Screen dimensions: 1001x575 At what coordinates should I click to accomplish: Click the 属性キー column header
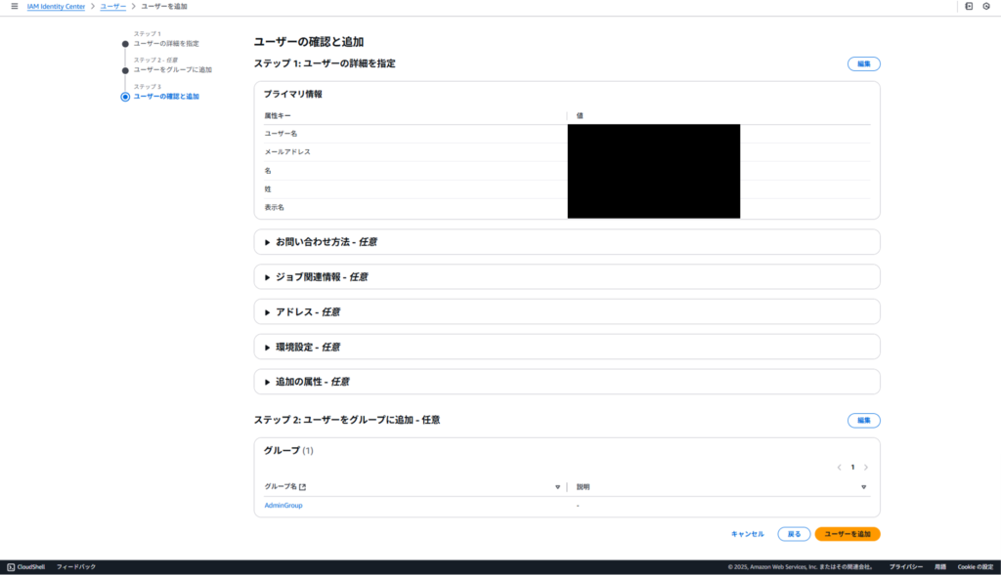(x=278, y=116)
